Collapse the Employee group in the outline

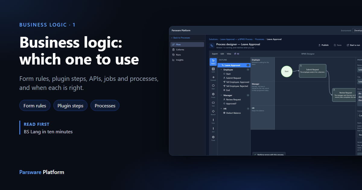pyautogui.click(x=221, y=70)
